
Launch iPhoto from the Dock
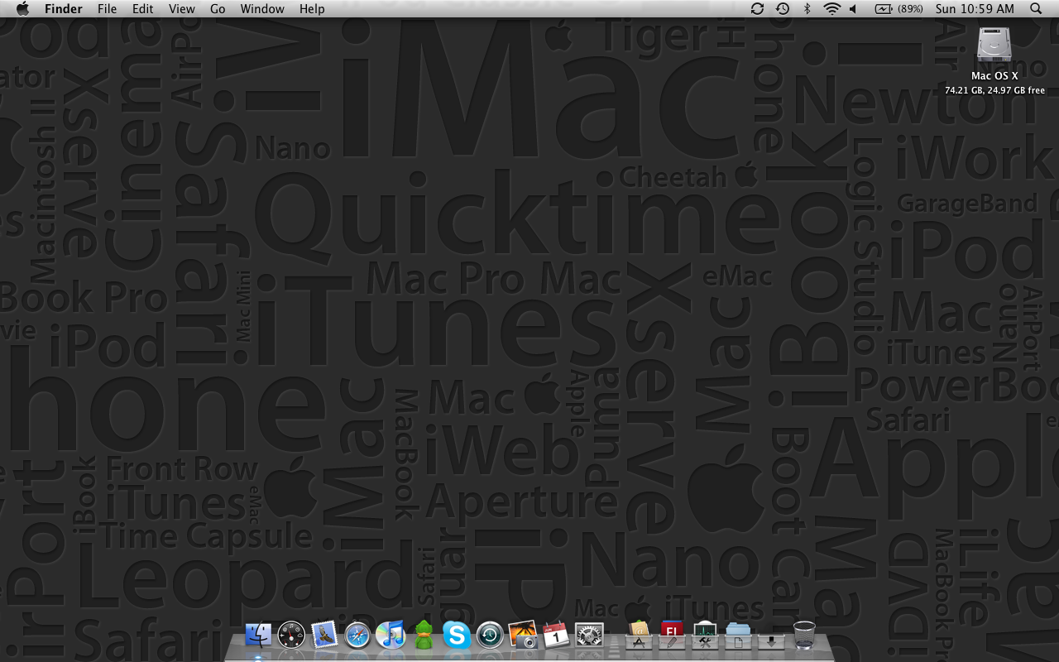523,636
